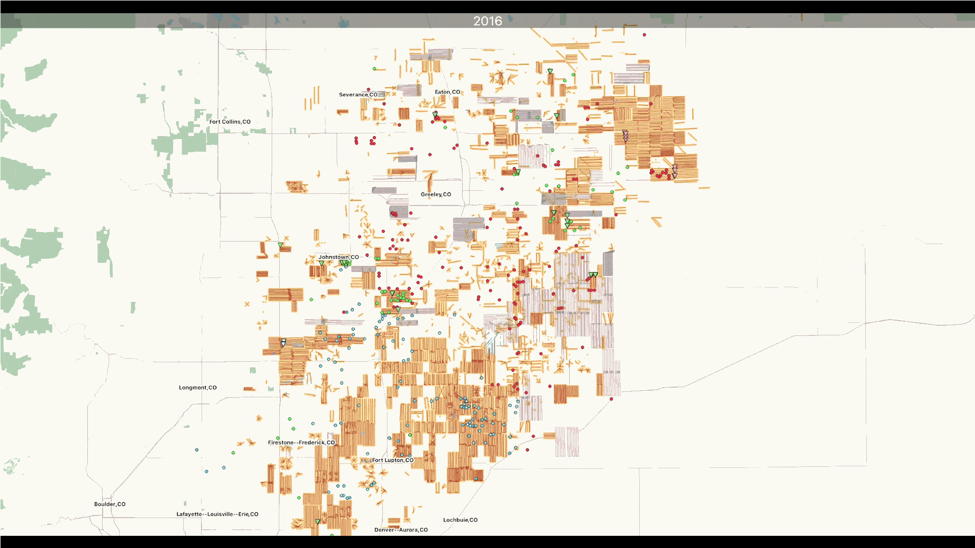
Task: Select the Fort Collins, CO map label
Action: [x=230, y=122]
